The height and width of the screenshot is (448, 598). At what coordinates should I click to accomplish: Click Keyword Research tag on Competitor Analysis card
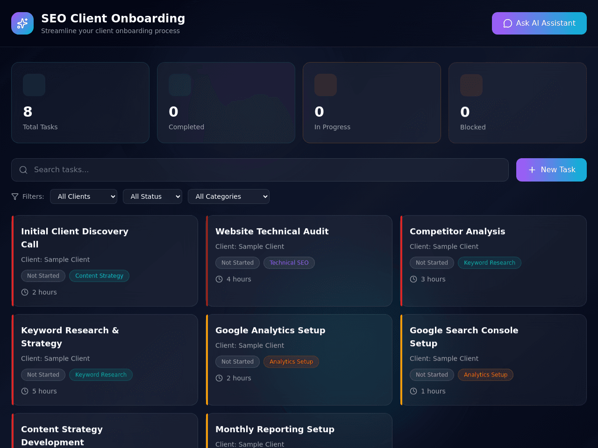click(490, 263)
